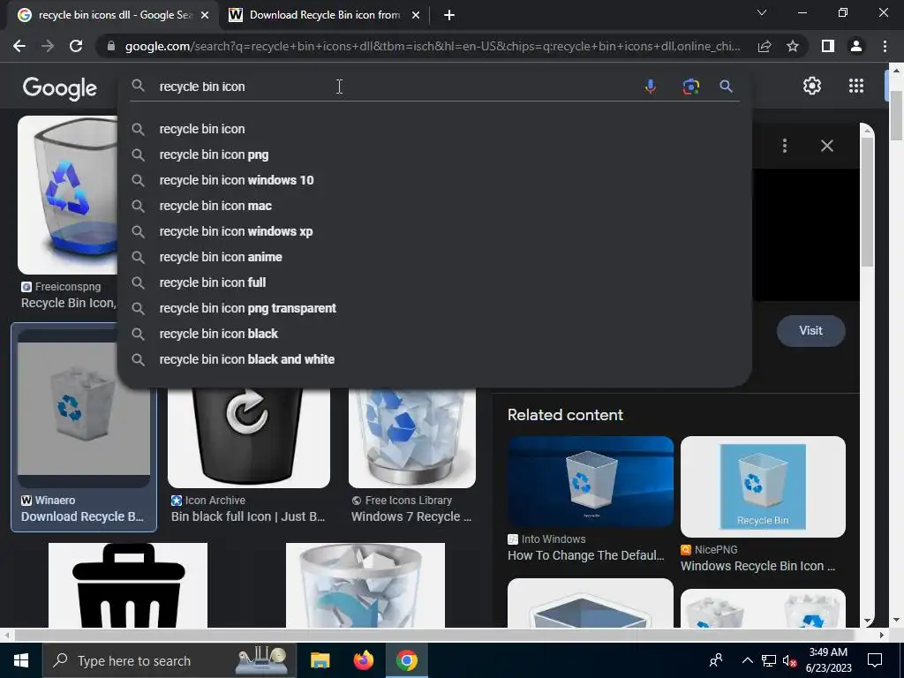Close the Download Recycle Bin icon tab
904x678 pixels.
[416, 16]
